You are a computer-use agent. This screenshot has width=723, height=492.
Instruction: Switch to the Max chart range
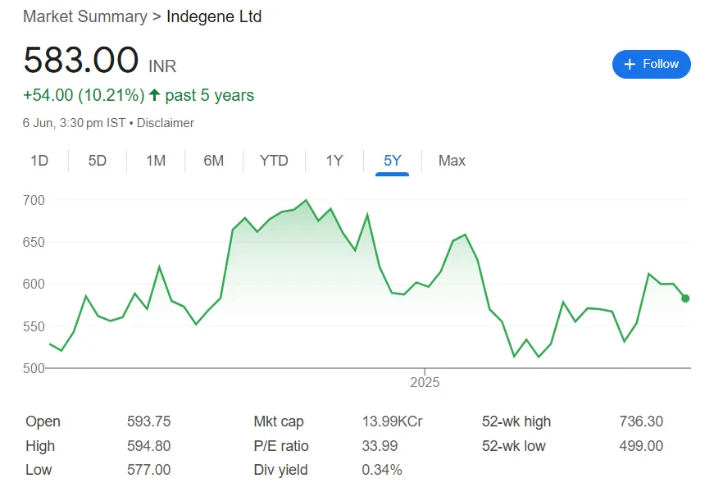452,161
